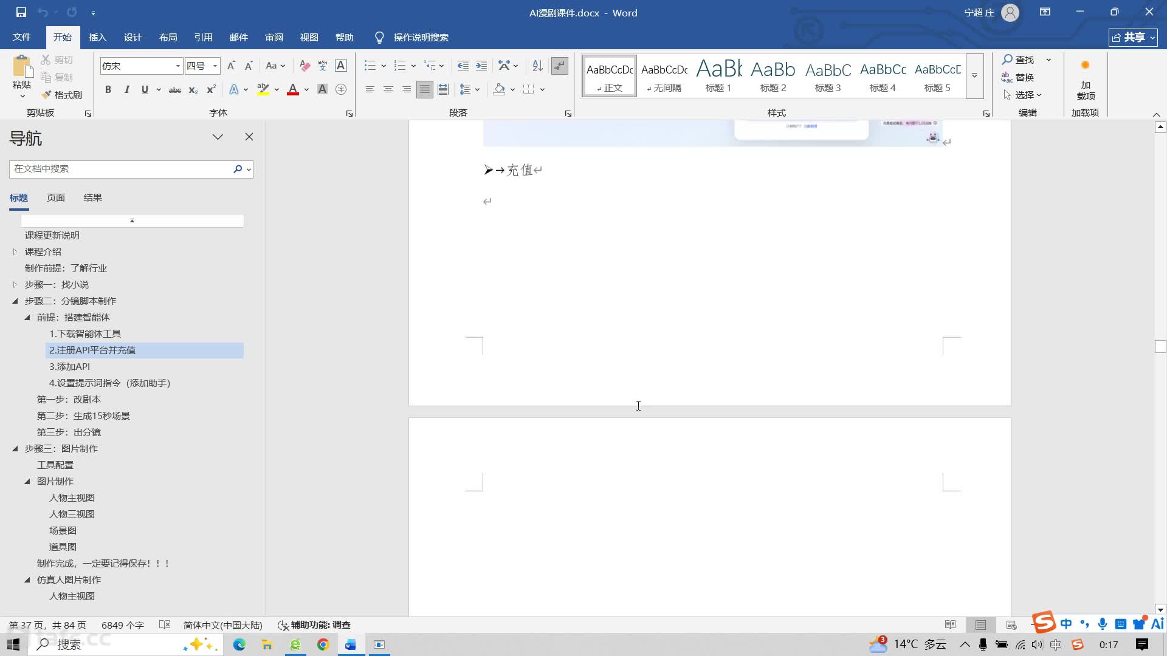Toggle the show paragraph marks button
The height and width of the screenshot is (656, 1167).
tap(559, 66)
